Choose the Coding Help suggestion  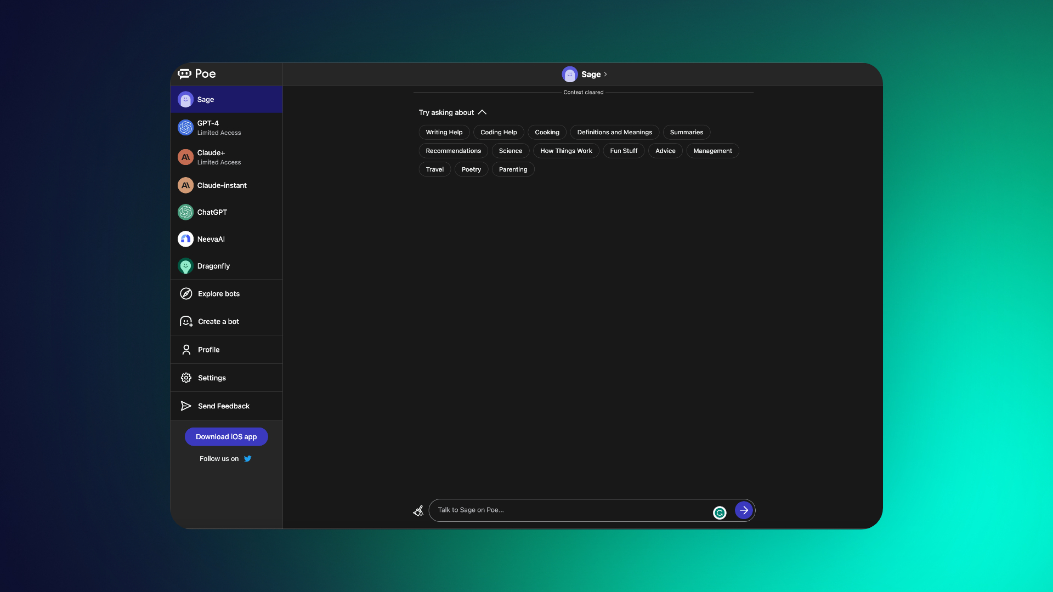pyautogui.click(x=499, y=132)
